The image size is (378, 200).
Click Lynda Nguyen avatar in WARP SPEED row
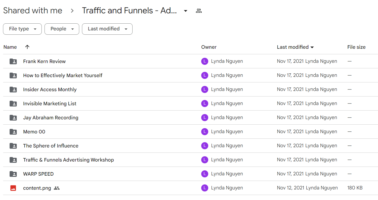coord(205,174)
